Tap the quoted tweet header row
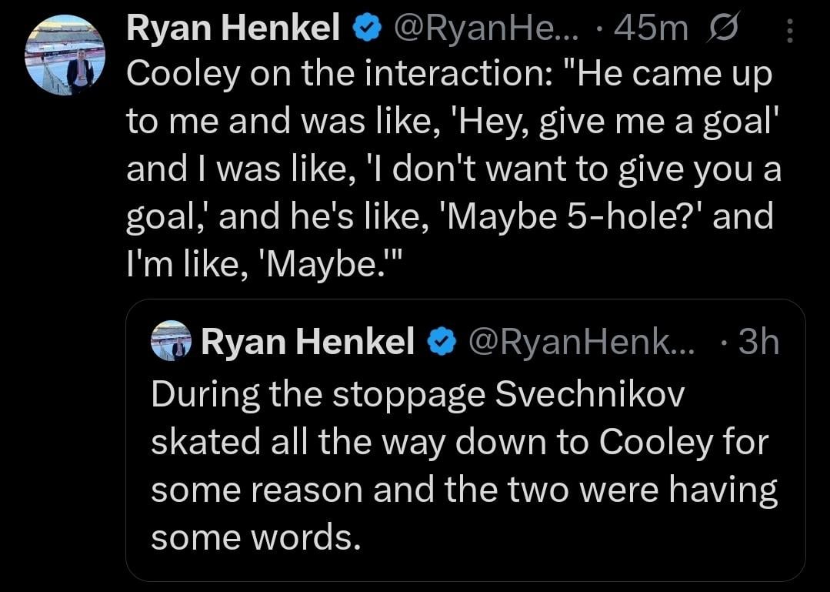Image resolution: width=830 pixels, height=592 pixels. (462, 341)
